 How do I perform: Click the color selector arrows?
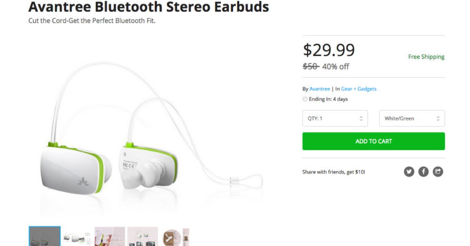(x=438, y=118)
